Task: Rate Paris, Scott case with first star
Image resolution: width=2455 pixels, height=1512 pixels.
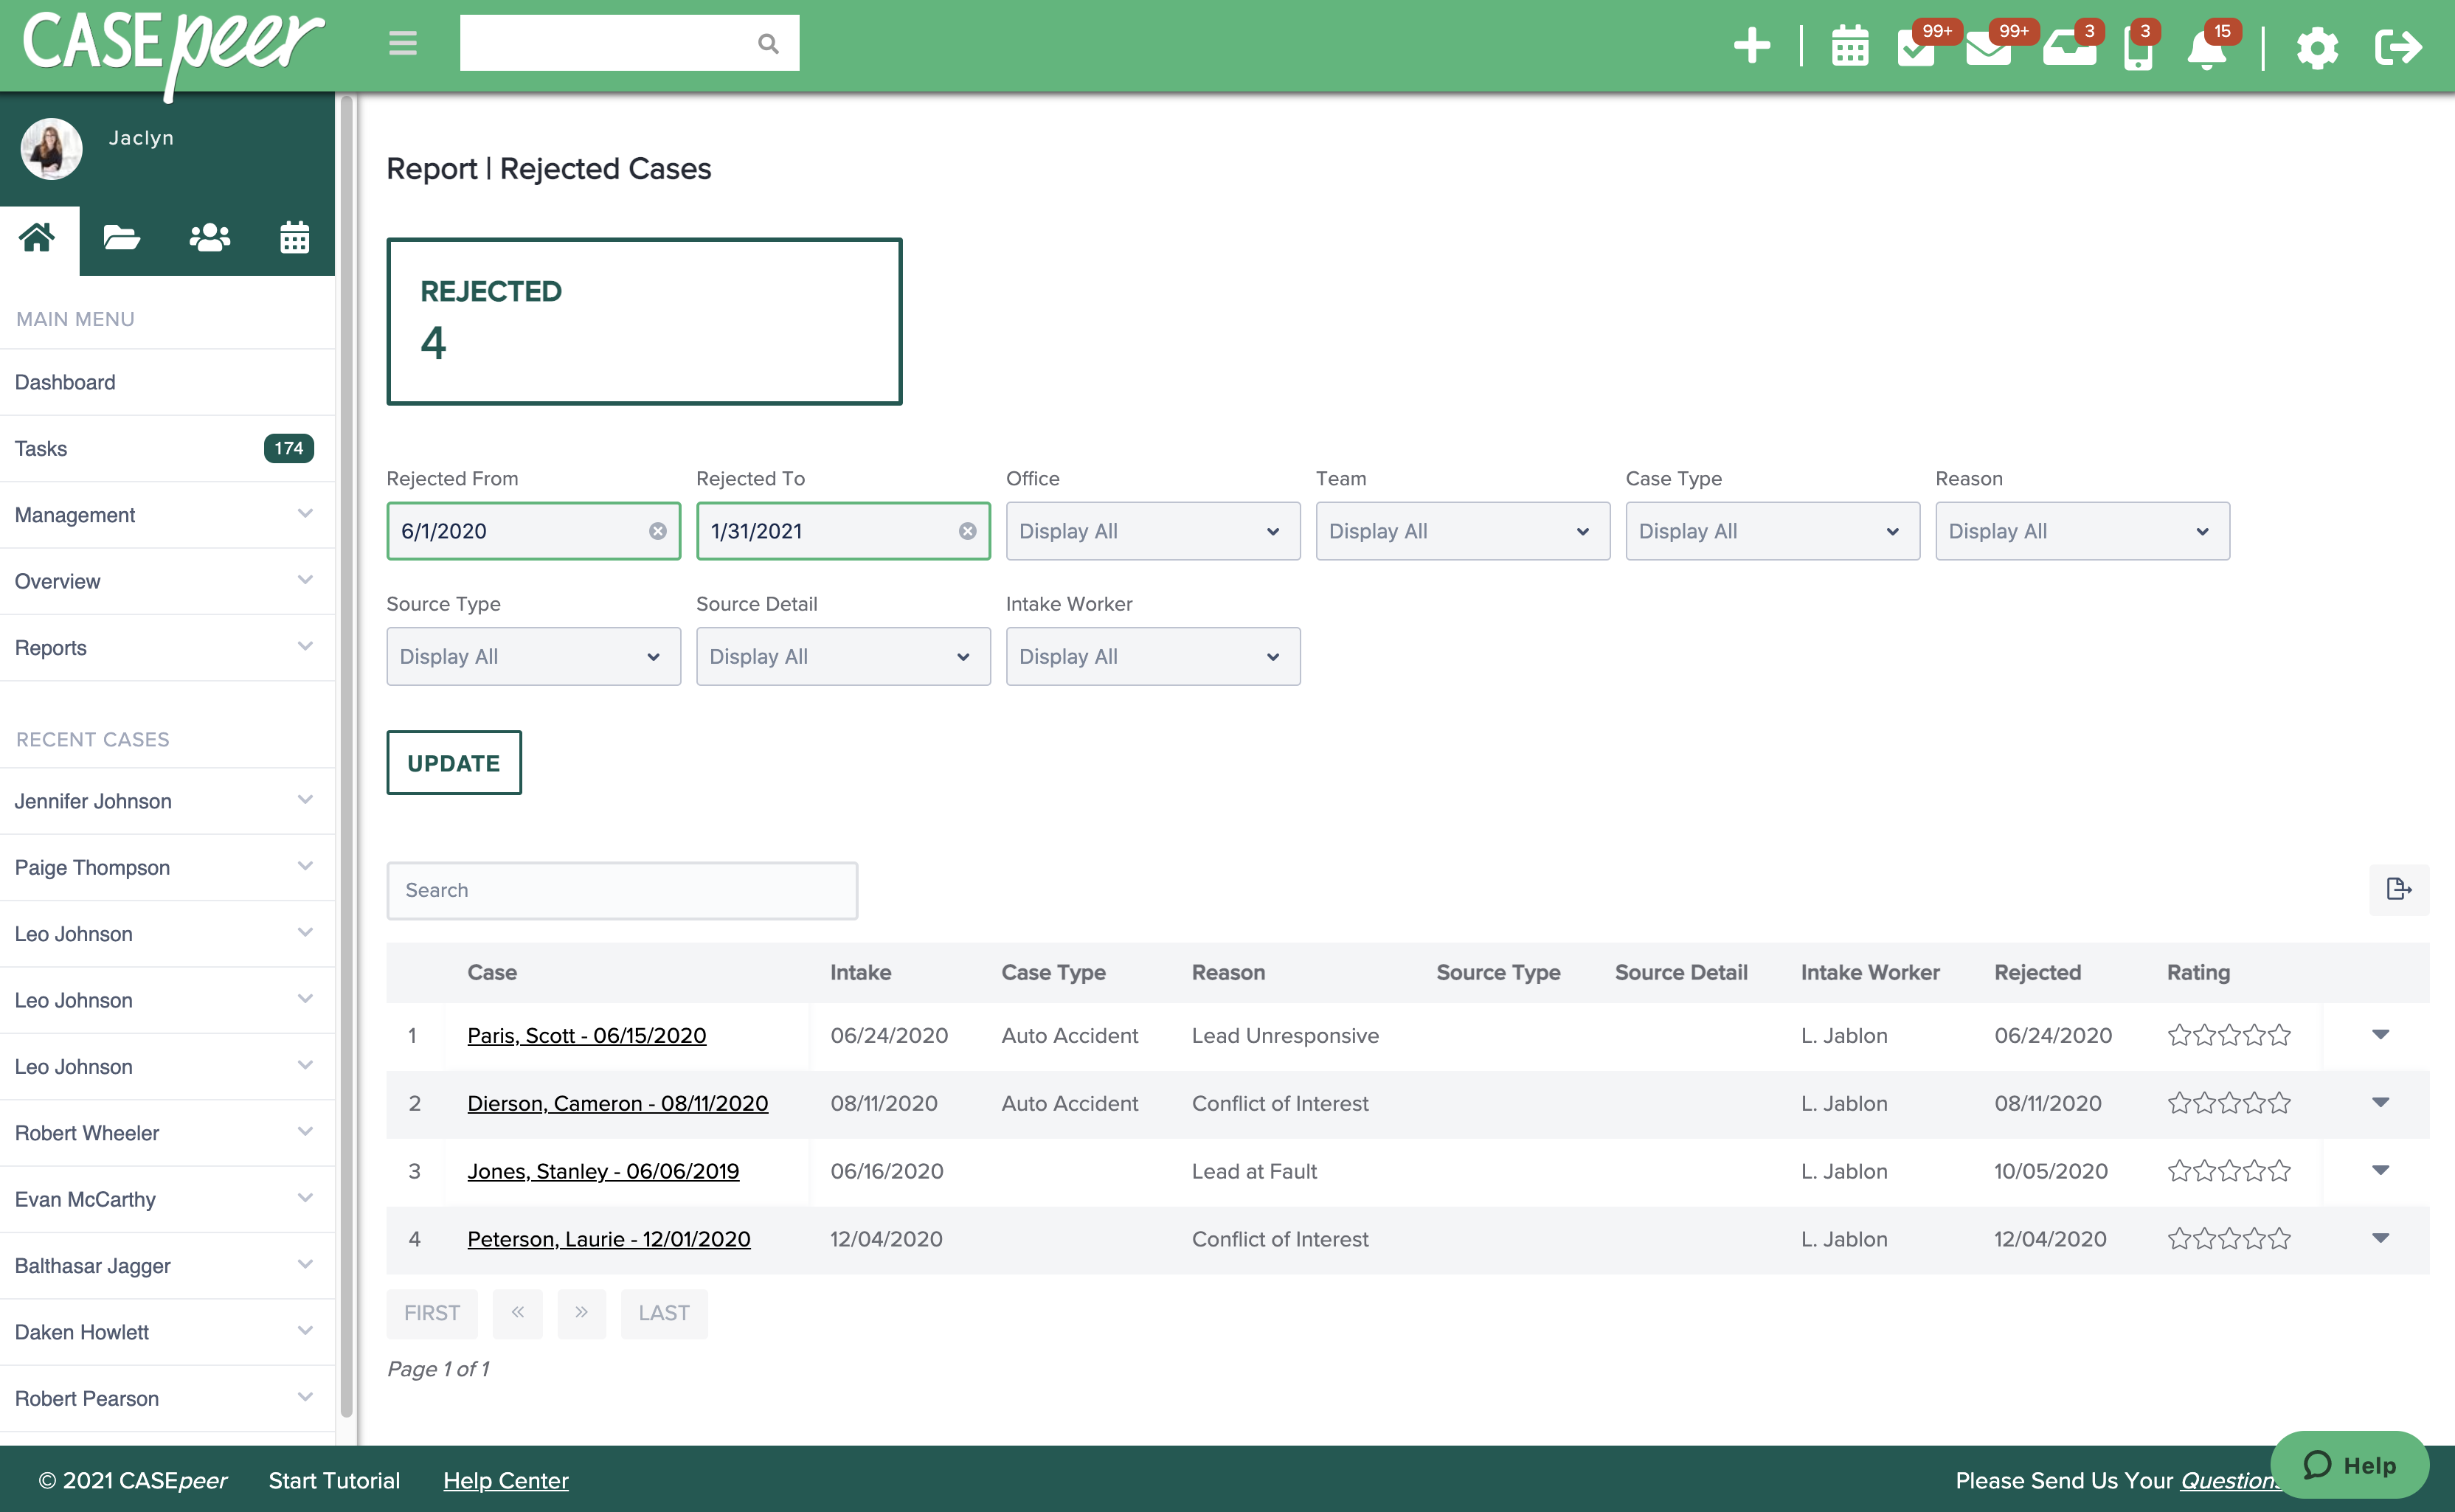Action: (x=2179, y=1035)
